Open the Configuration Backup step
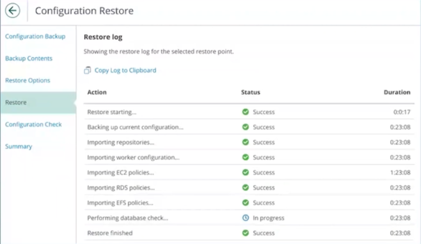The width and height of the screenshot is (421, 244). point(35,36)
